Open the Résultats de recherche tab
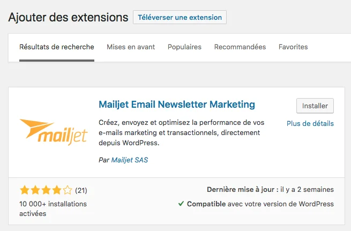This screenshot has width=351, height=231. pyautogui.click(x=57, y=47)
